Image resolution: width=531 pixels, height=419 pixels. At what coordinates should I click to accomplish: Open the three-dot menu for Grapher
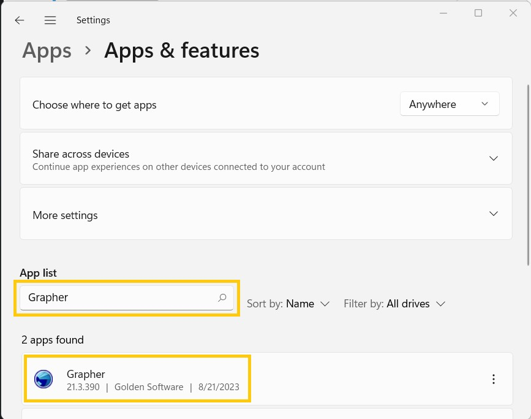pos(494,379)
